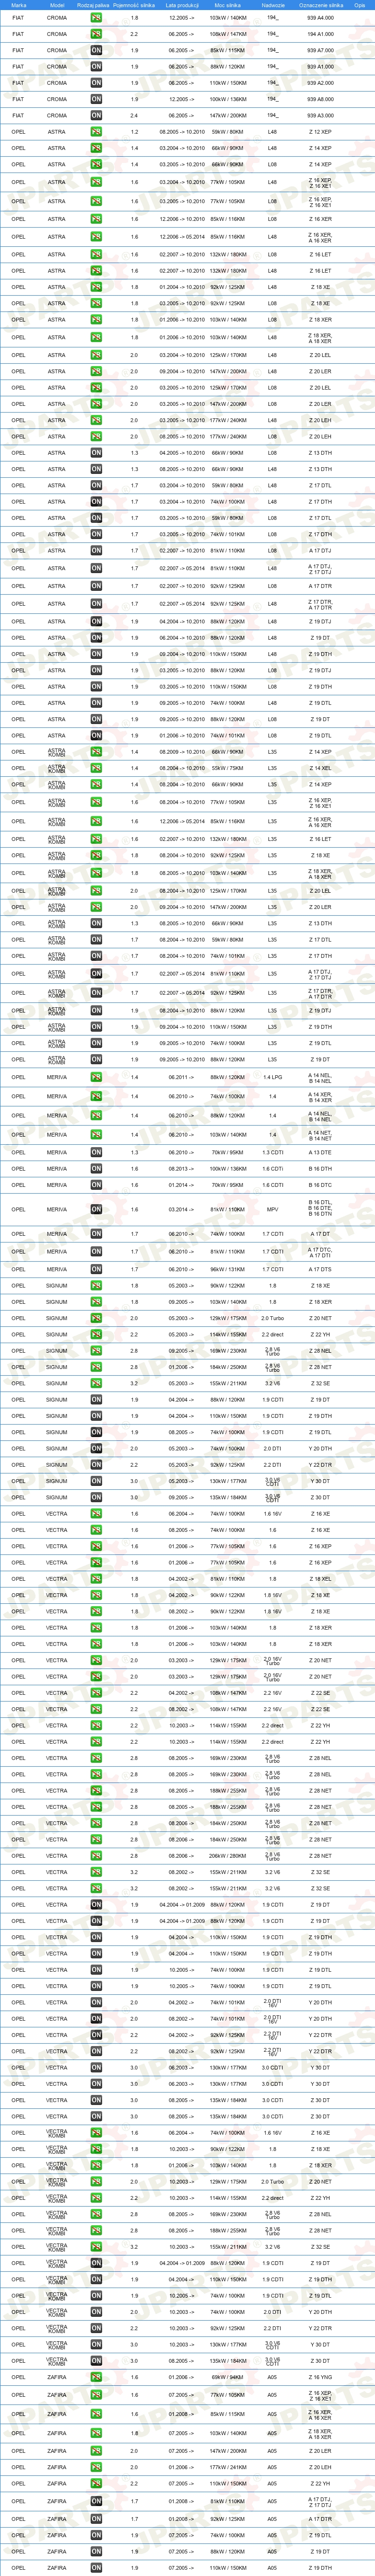Click petrol icon in Zafira Z 20 LER row

click(96, 2451)
